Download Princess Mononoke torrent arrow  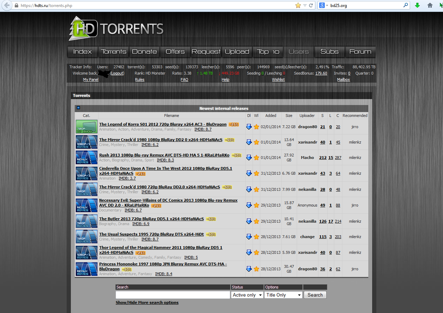(x=249, y=269)
